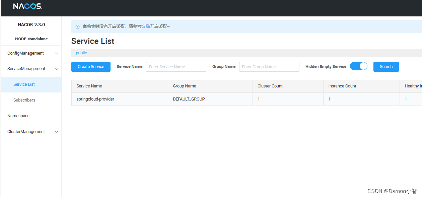
Task: Click the NACOS logo in the header
Action: click(x=27, y=6)
